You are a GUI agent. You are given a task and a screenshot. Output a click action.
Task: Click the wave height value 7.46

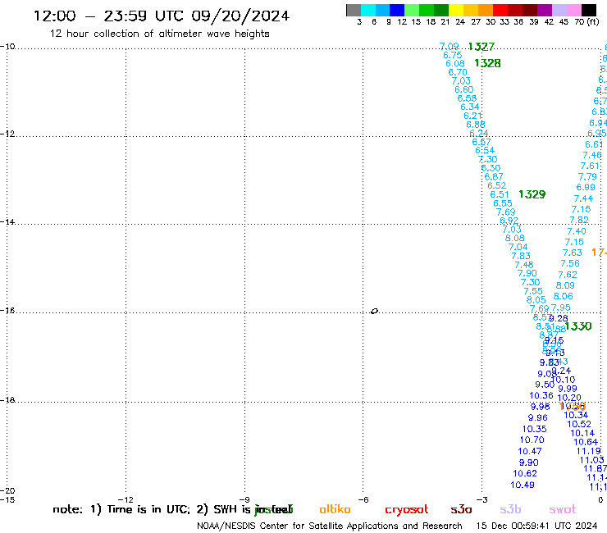coord(592,155)
